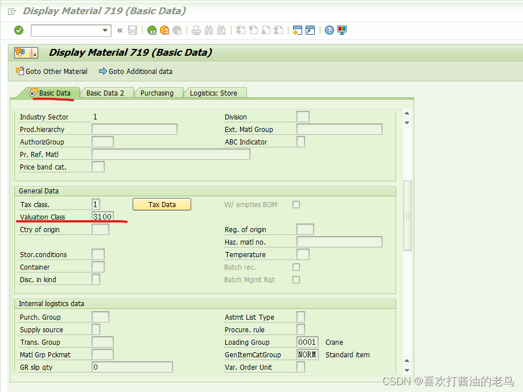This screenshot has height=392, width=523.
Task: Click the orange Exit icon
Action: tap(164, 30)
